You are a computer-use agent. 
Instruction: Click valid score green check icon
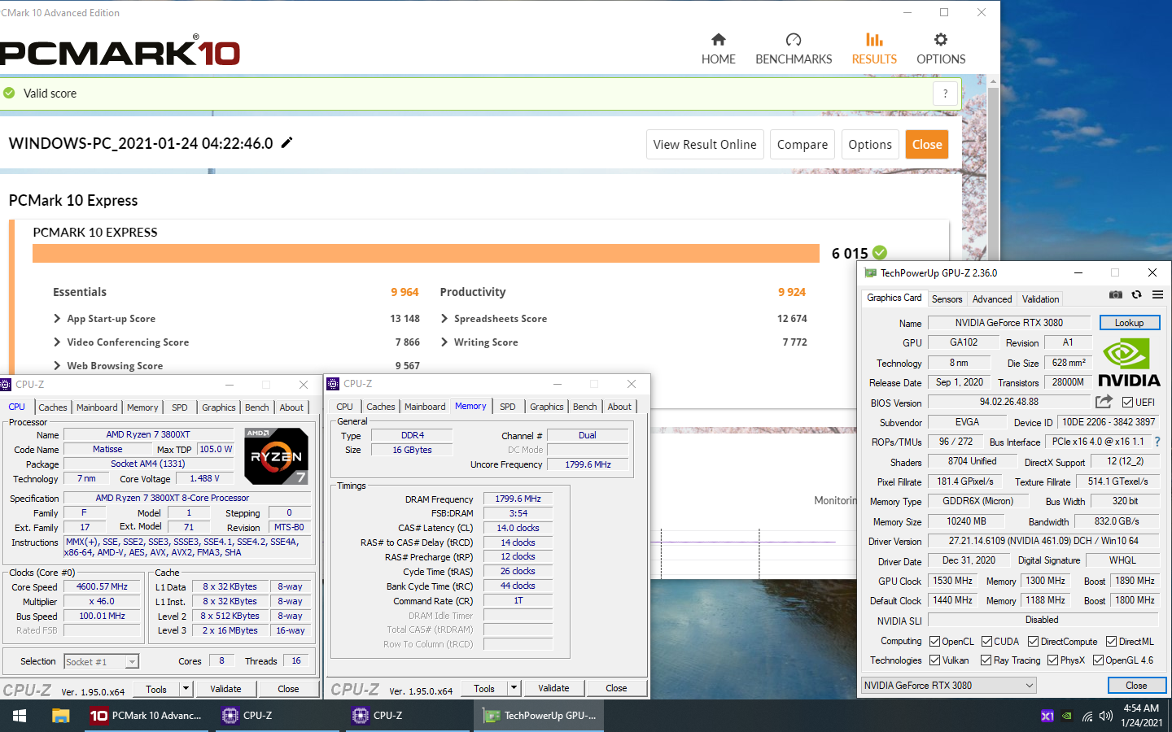pyautogui.click(x=9, y=94)
